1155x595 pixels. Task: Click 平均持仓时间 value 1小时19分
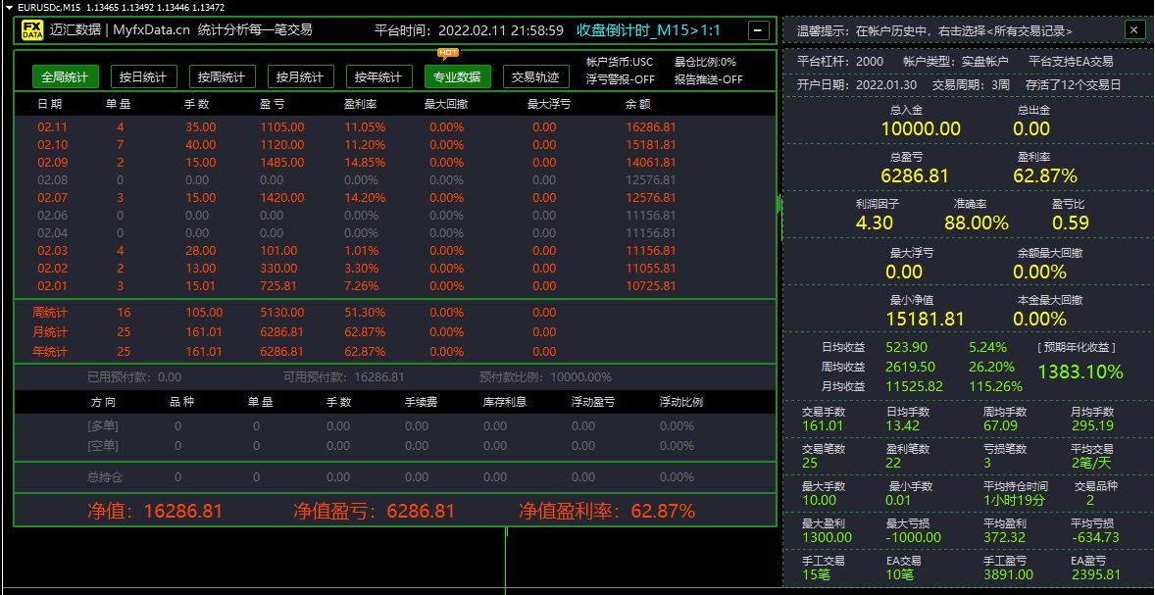point(1014,500)
